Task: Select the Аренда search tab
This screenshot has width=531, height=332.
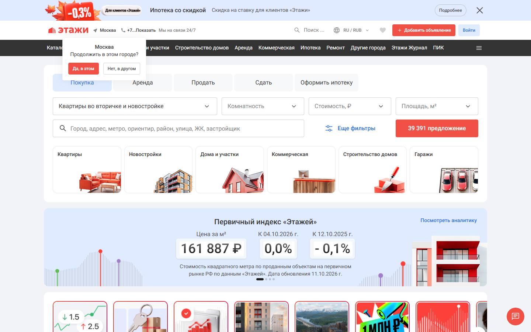Action: (x=143, y=83)
